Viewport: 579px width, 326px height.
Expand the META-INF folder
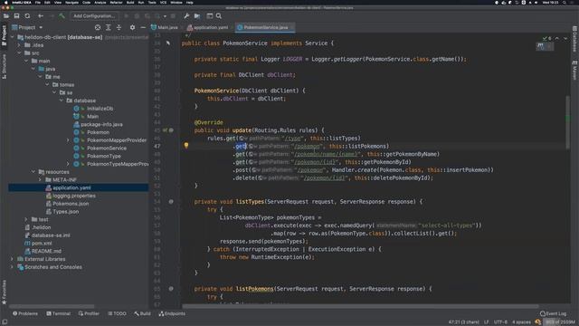tap(40, 179)
